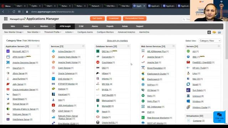Open the Chat with us widget
228x128 pixels.
[x=219, y=117]
